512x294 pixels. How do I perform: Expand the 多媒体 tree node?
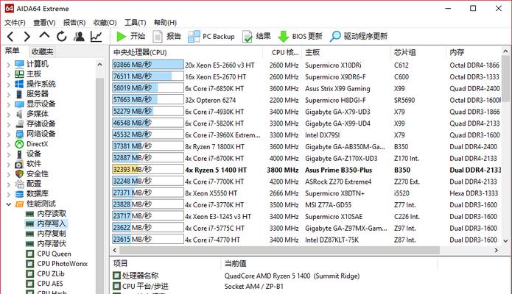pyautogui.click(x=9, y=115)
